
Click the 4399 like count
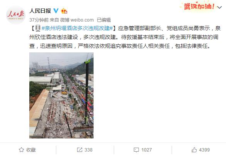coord(204,150)
